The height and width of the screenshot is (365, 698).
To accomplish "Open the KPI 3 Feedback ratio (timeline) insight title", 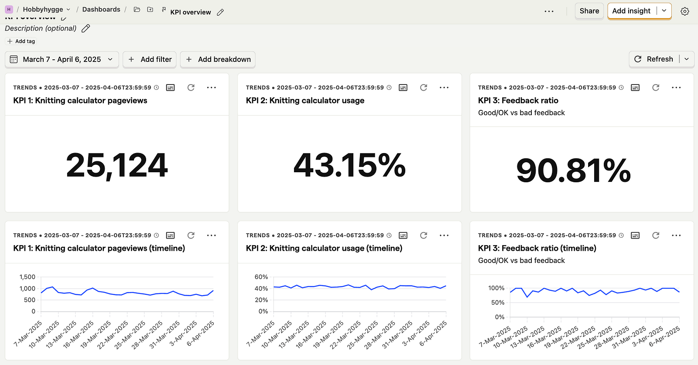I will (537, 249).
